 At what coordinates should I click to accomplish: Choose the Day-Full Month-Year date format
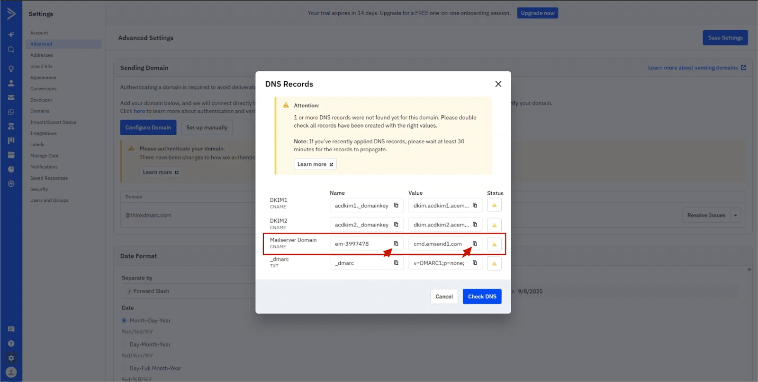coord(124,368)
